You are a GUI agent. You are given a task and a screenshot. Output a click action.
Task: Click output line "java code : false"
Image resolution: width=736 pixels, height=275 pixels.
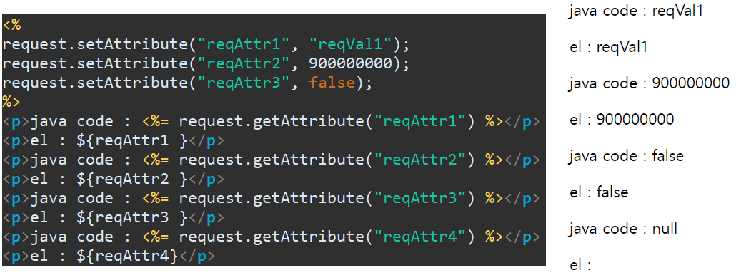point(626,155)
